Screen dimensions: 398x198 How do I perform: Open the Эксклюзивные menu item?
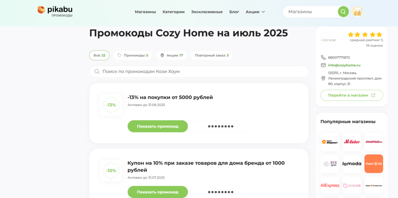point(207,12)
